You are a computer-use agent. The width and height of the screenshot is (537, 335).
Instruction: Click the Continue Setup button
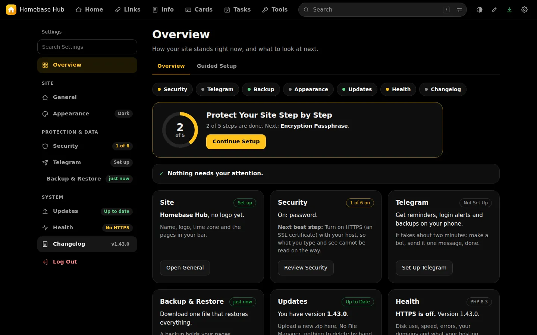(236, 142)
